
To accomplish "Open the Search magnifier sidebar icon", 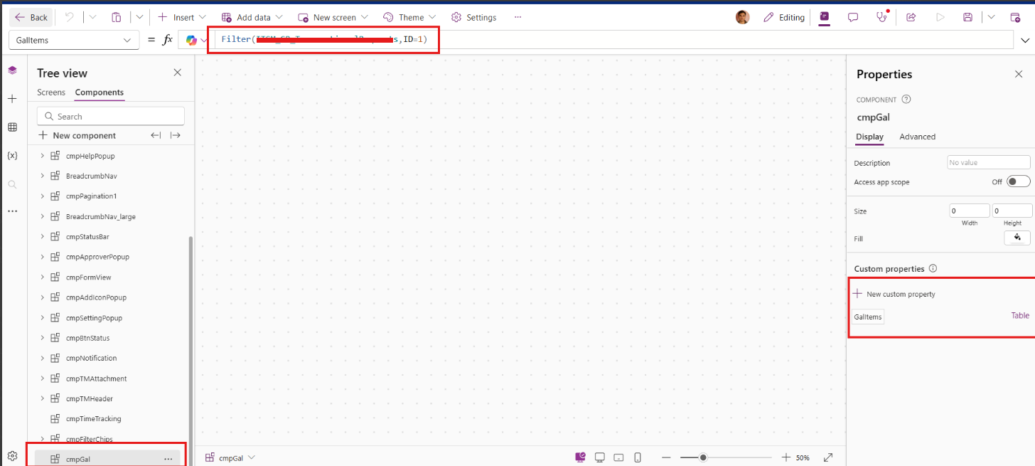I will (12, 184).
